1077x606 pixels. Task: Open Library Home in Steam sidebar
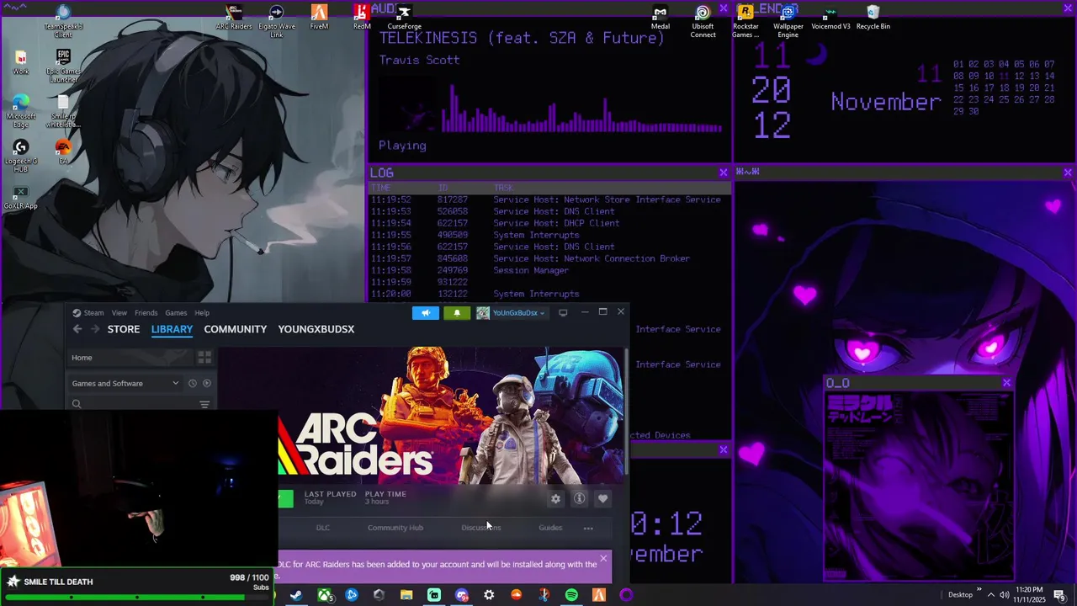click(x=130, y=358)
